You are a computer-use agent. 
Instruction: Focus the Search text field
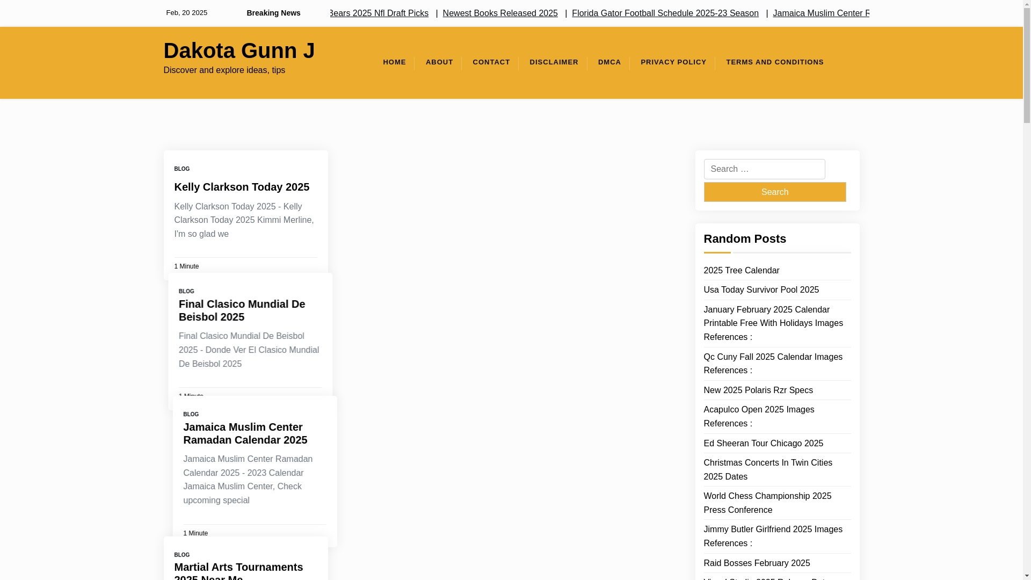point(764,169)
